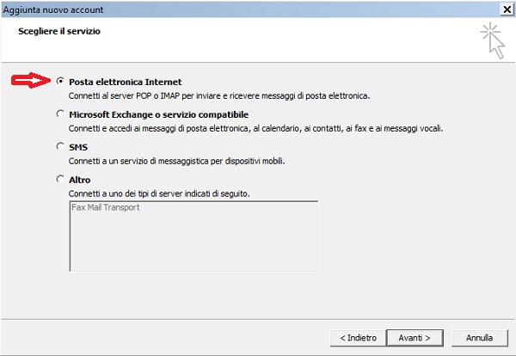This screenshot has height=356, width=516.
Task: Click the Aggiunta nuovo account title bar
Action: tap(250, 9)
